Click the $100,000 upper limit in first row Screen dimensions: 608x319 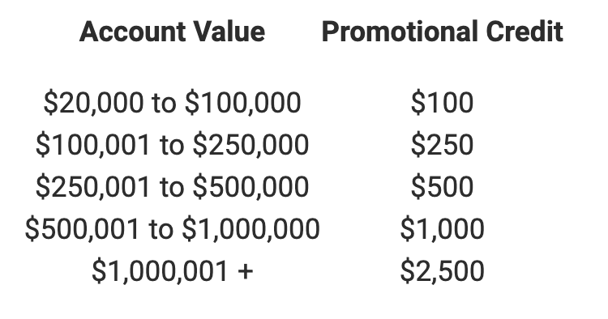click(x=242, y=103)
